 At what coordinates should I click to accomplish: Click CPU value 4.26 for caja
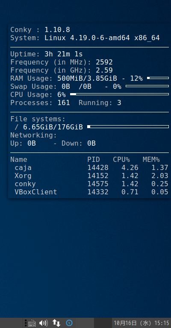coord(130,167)
